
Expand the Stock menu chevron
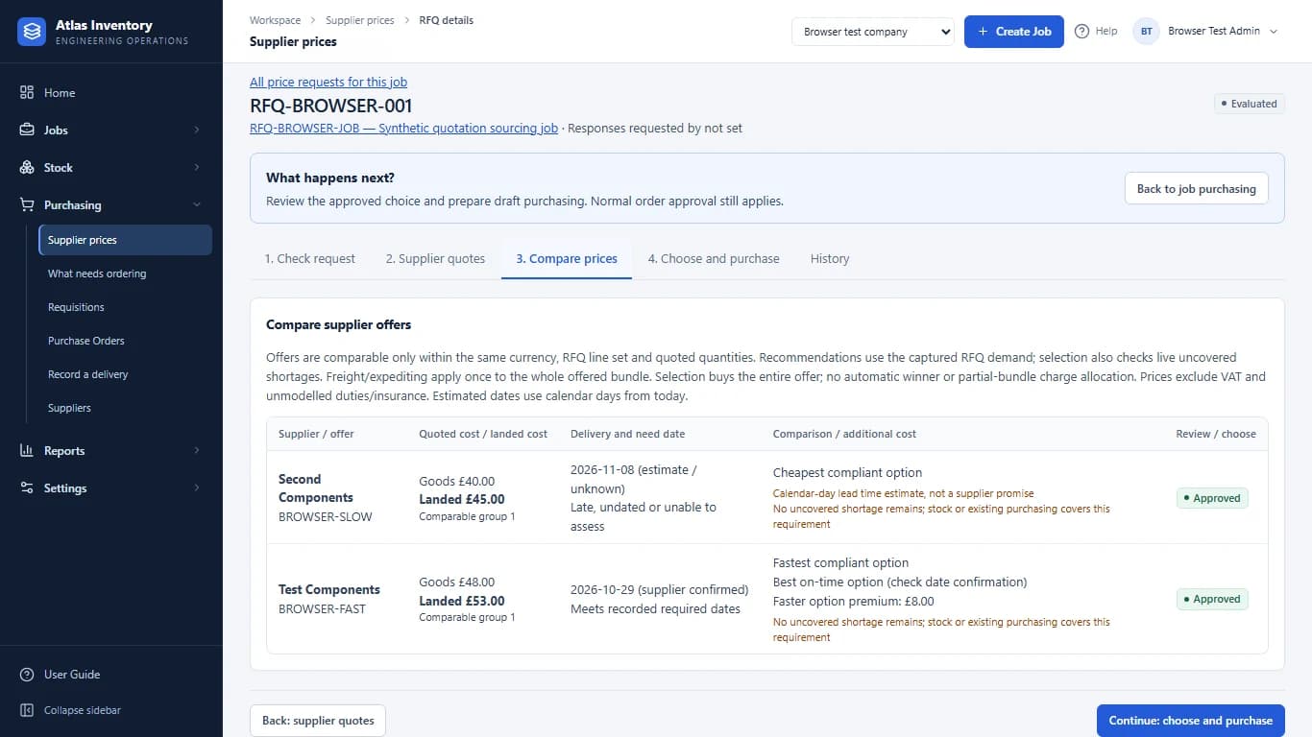[197, 168]
